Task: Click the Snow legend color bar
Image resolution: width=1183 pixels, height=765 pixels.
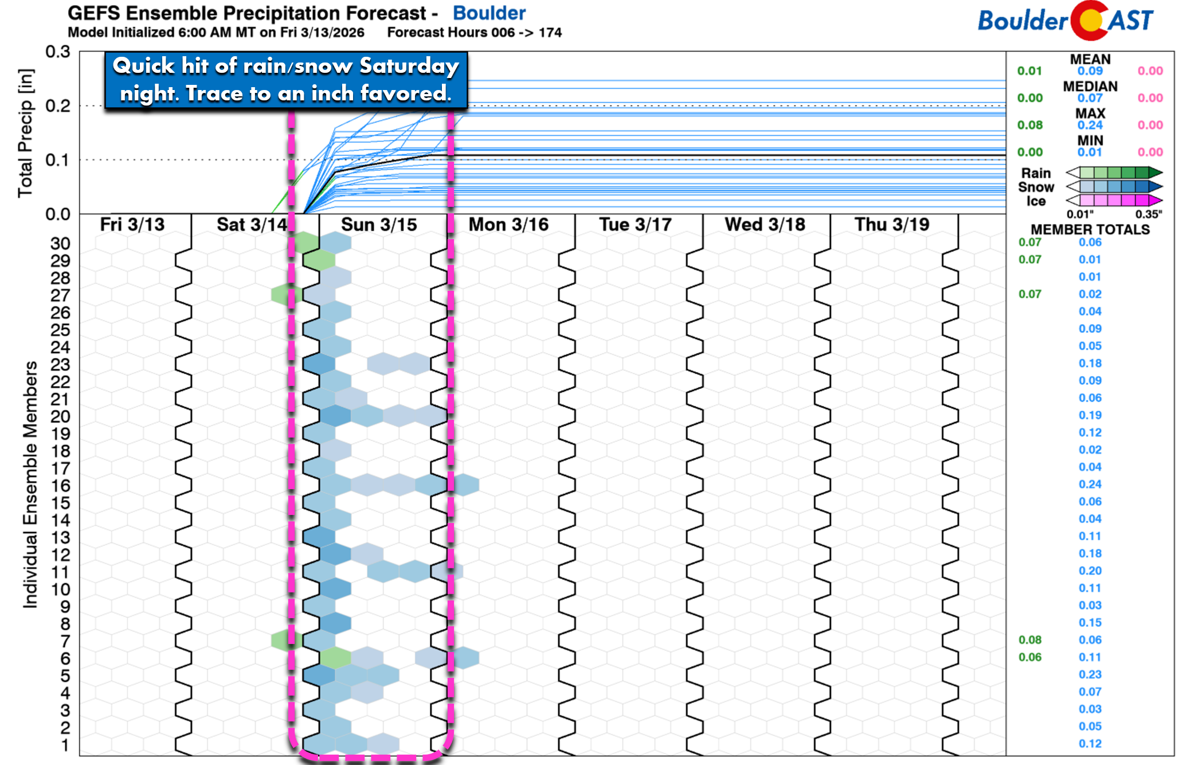Action: tap(1114, 186)
